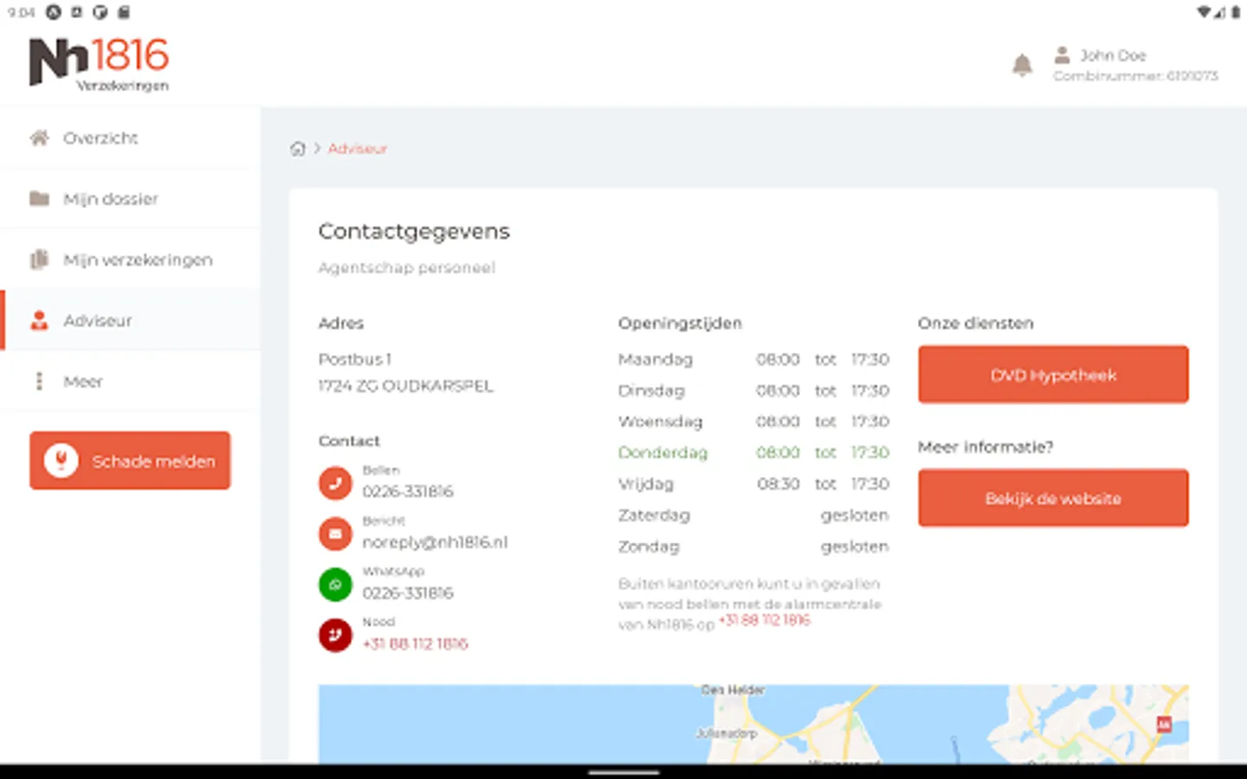Click the highlighted Donderdag row
Screen dimensions: 1247x779
(753, 453)
